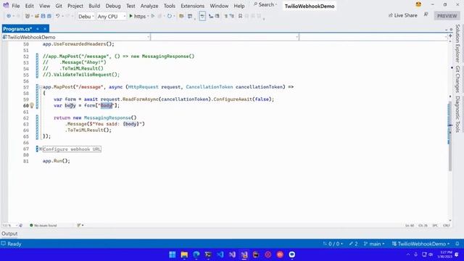The height and width of the screenshot is (261, 464).
Task: Click the folder browse toolbar icon
Action: click(181, 16)
